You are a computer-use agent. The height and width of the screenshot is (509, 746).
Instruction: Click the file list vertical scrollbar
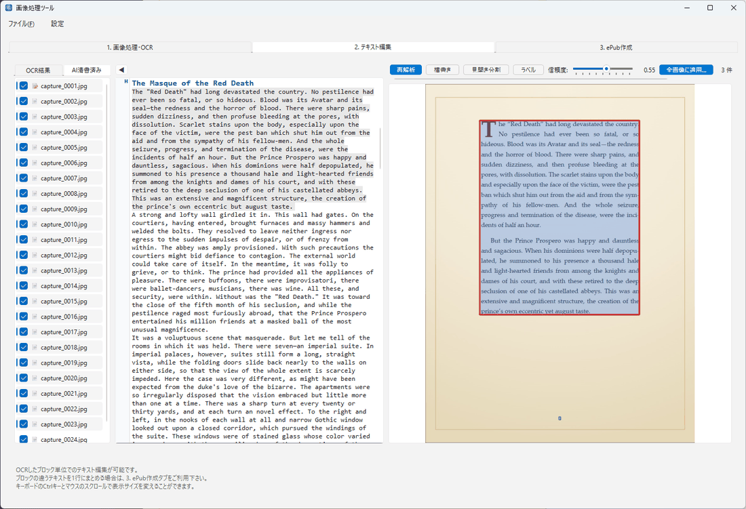[107, 252]
